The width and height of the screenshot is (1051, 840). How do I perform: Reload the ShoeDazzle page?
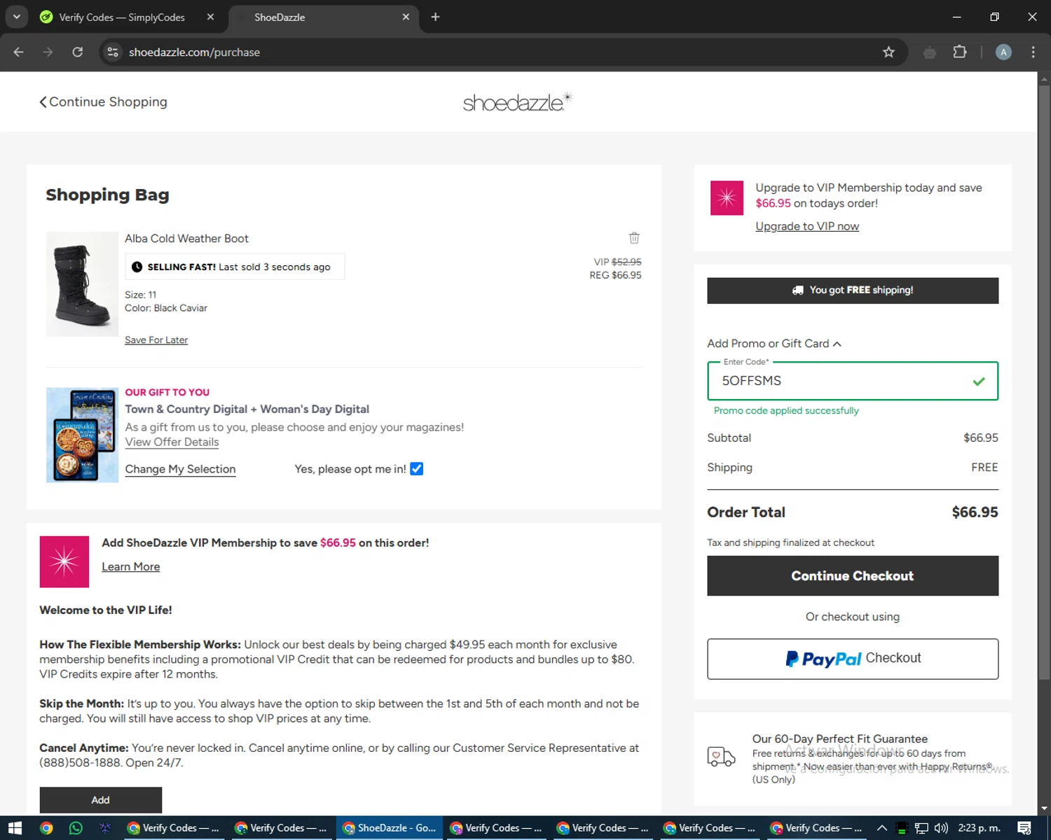(78, 52)
